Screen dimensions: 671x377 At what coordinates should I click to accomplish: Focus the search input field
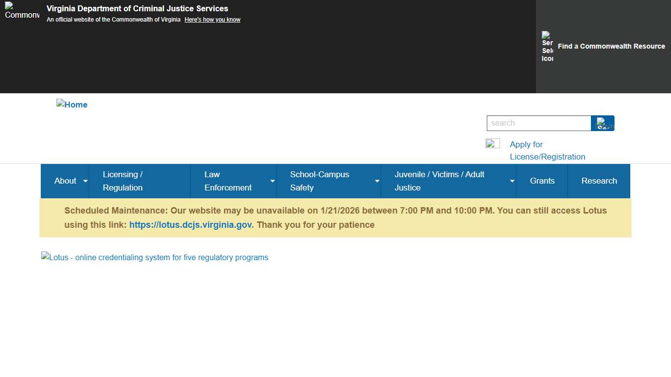[x=538, y=123]
